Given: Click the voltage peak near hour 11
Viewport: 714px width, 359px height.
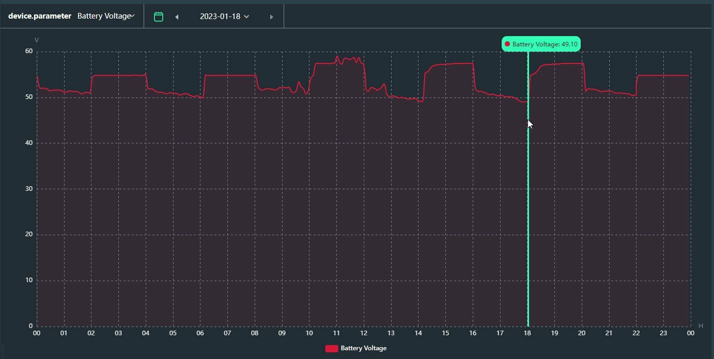Looking at the screenshot, I should 337,56.
